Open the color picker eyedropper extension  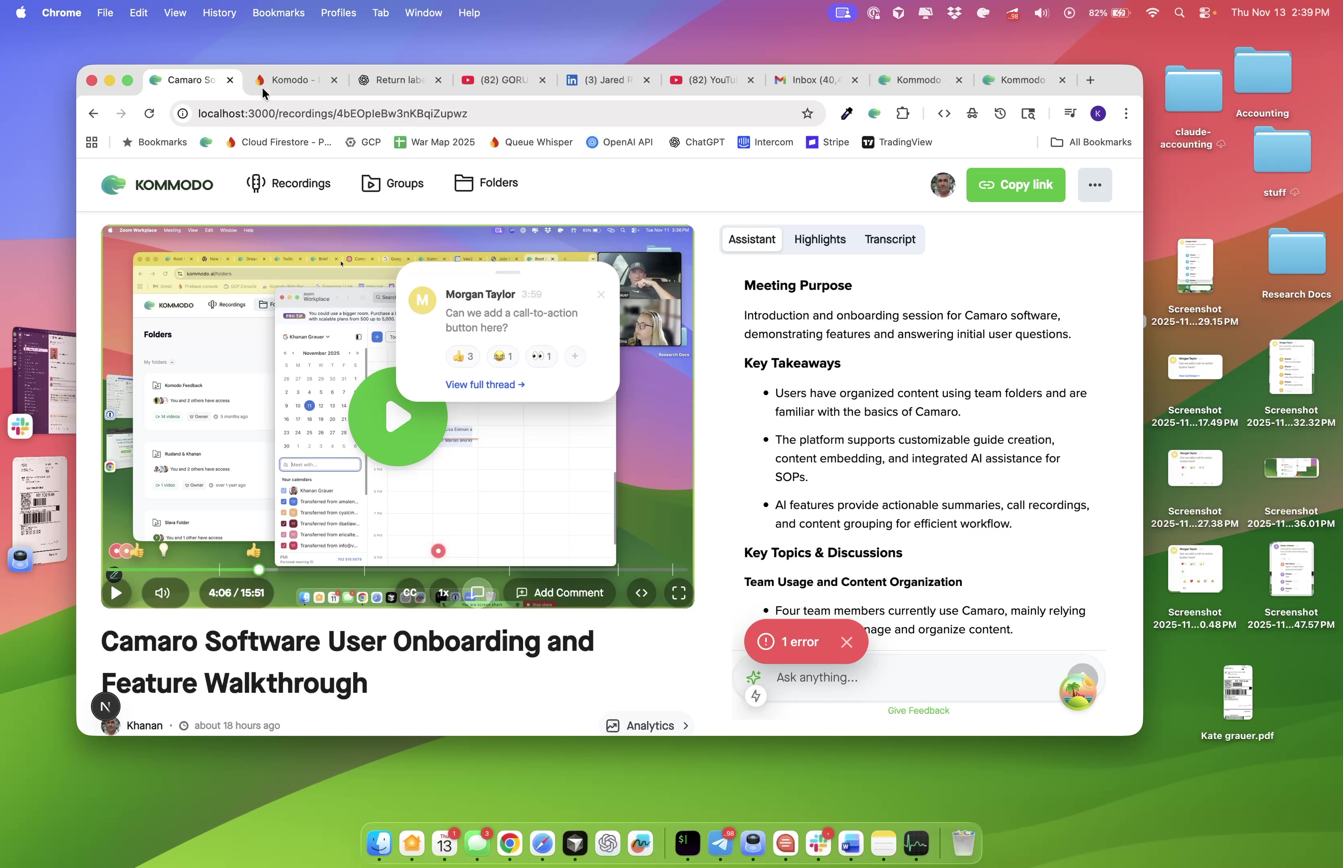846,113
